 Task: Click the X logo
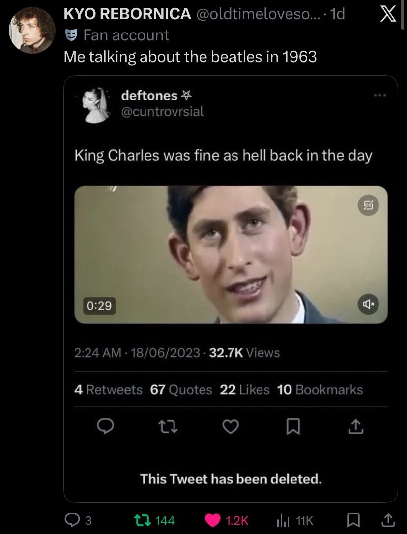388,15
